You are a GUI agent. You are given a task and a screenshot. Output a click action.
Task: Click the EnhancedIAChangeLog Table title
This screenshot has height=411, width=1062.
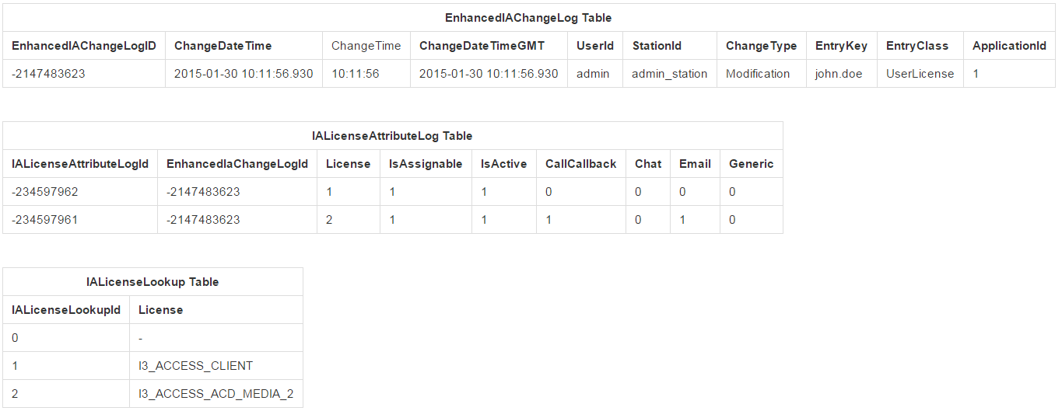click(528, 18)
